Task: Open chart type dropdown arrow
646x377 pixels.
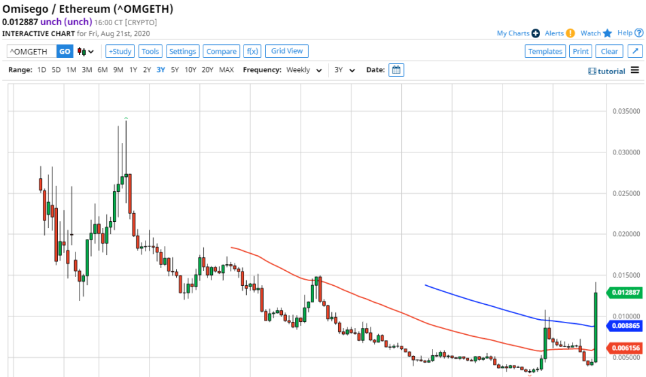Action: click(x=91, y=52)
